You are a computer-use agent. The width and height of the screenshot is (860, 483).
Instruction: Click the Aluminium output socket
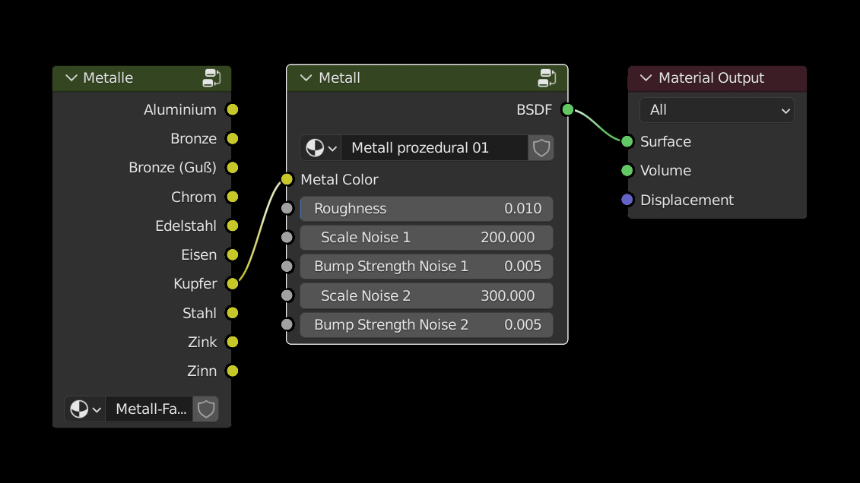[233, 110]
